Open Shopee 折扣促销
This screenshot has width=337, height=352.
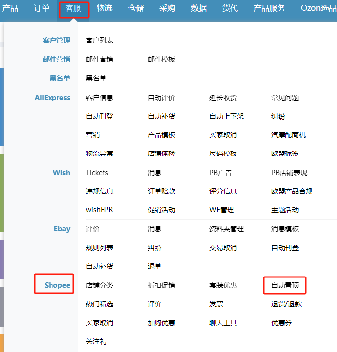(x=161, y=285)
